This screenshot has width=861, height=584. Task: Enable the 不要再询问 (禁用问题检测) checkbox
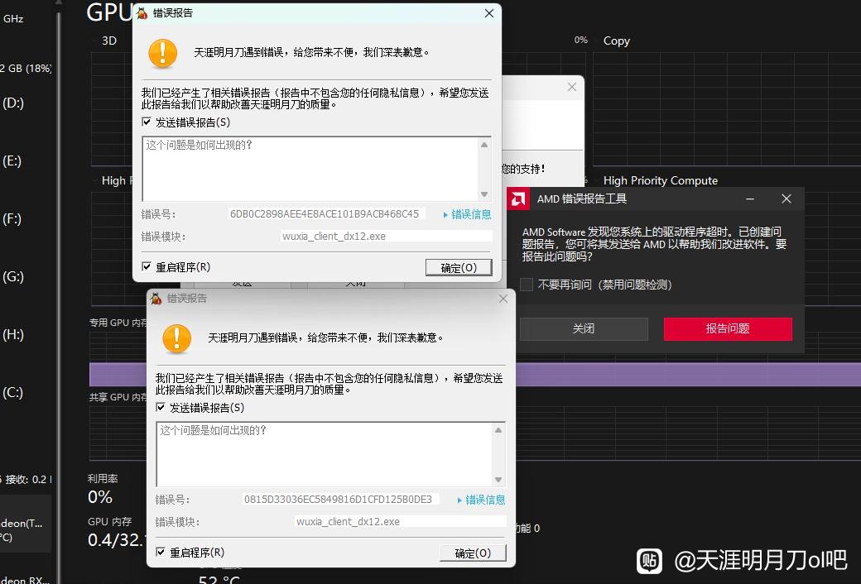(x=527, y=285)
